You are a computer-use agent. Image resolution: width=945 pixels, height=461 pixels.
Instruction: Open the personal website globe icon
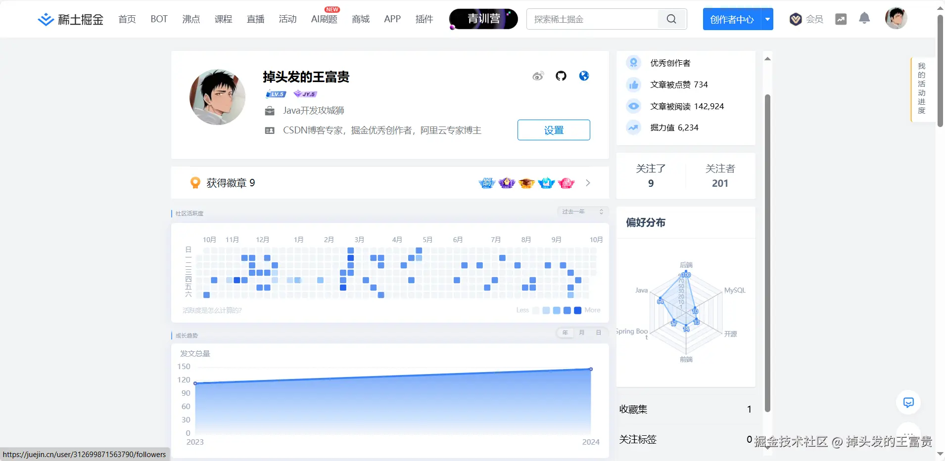coord(584,76)
